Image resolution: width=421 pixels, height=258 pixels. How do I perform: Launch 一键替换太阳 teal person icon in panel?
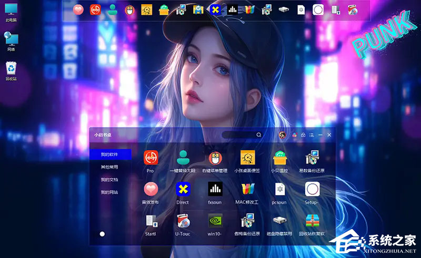pyautogui.click(x=183, y=158)
